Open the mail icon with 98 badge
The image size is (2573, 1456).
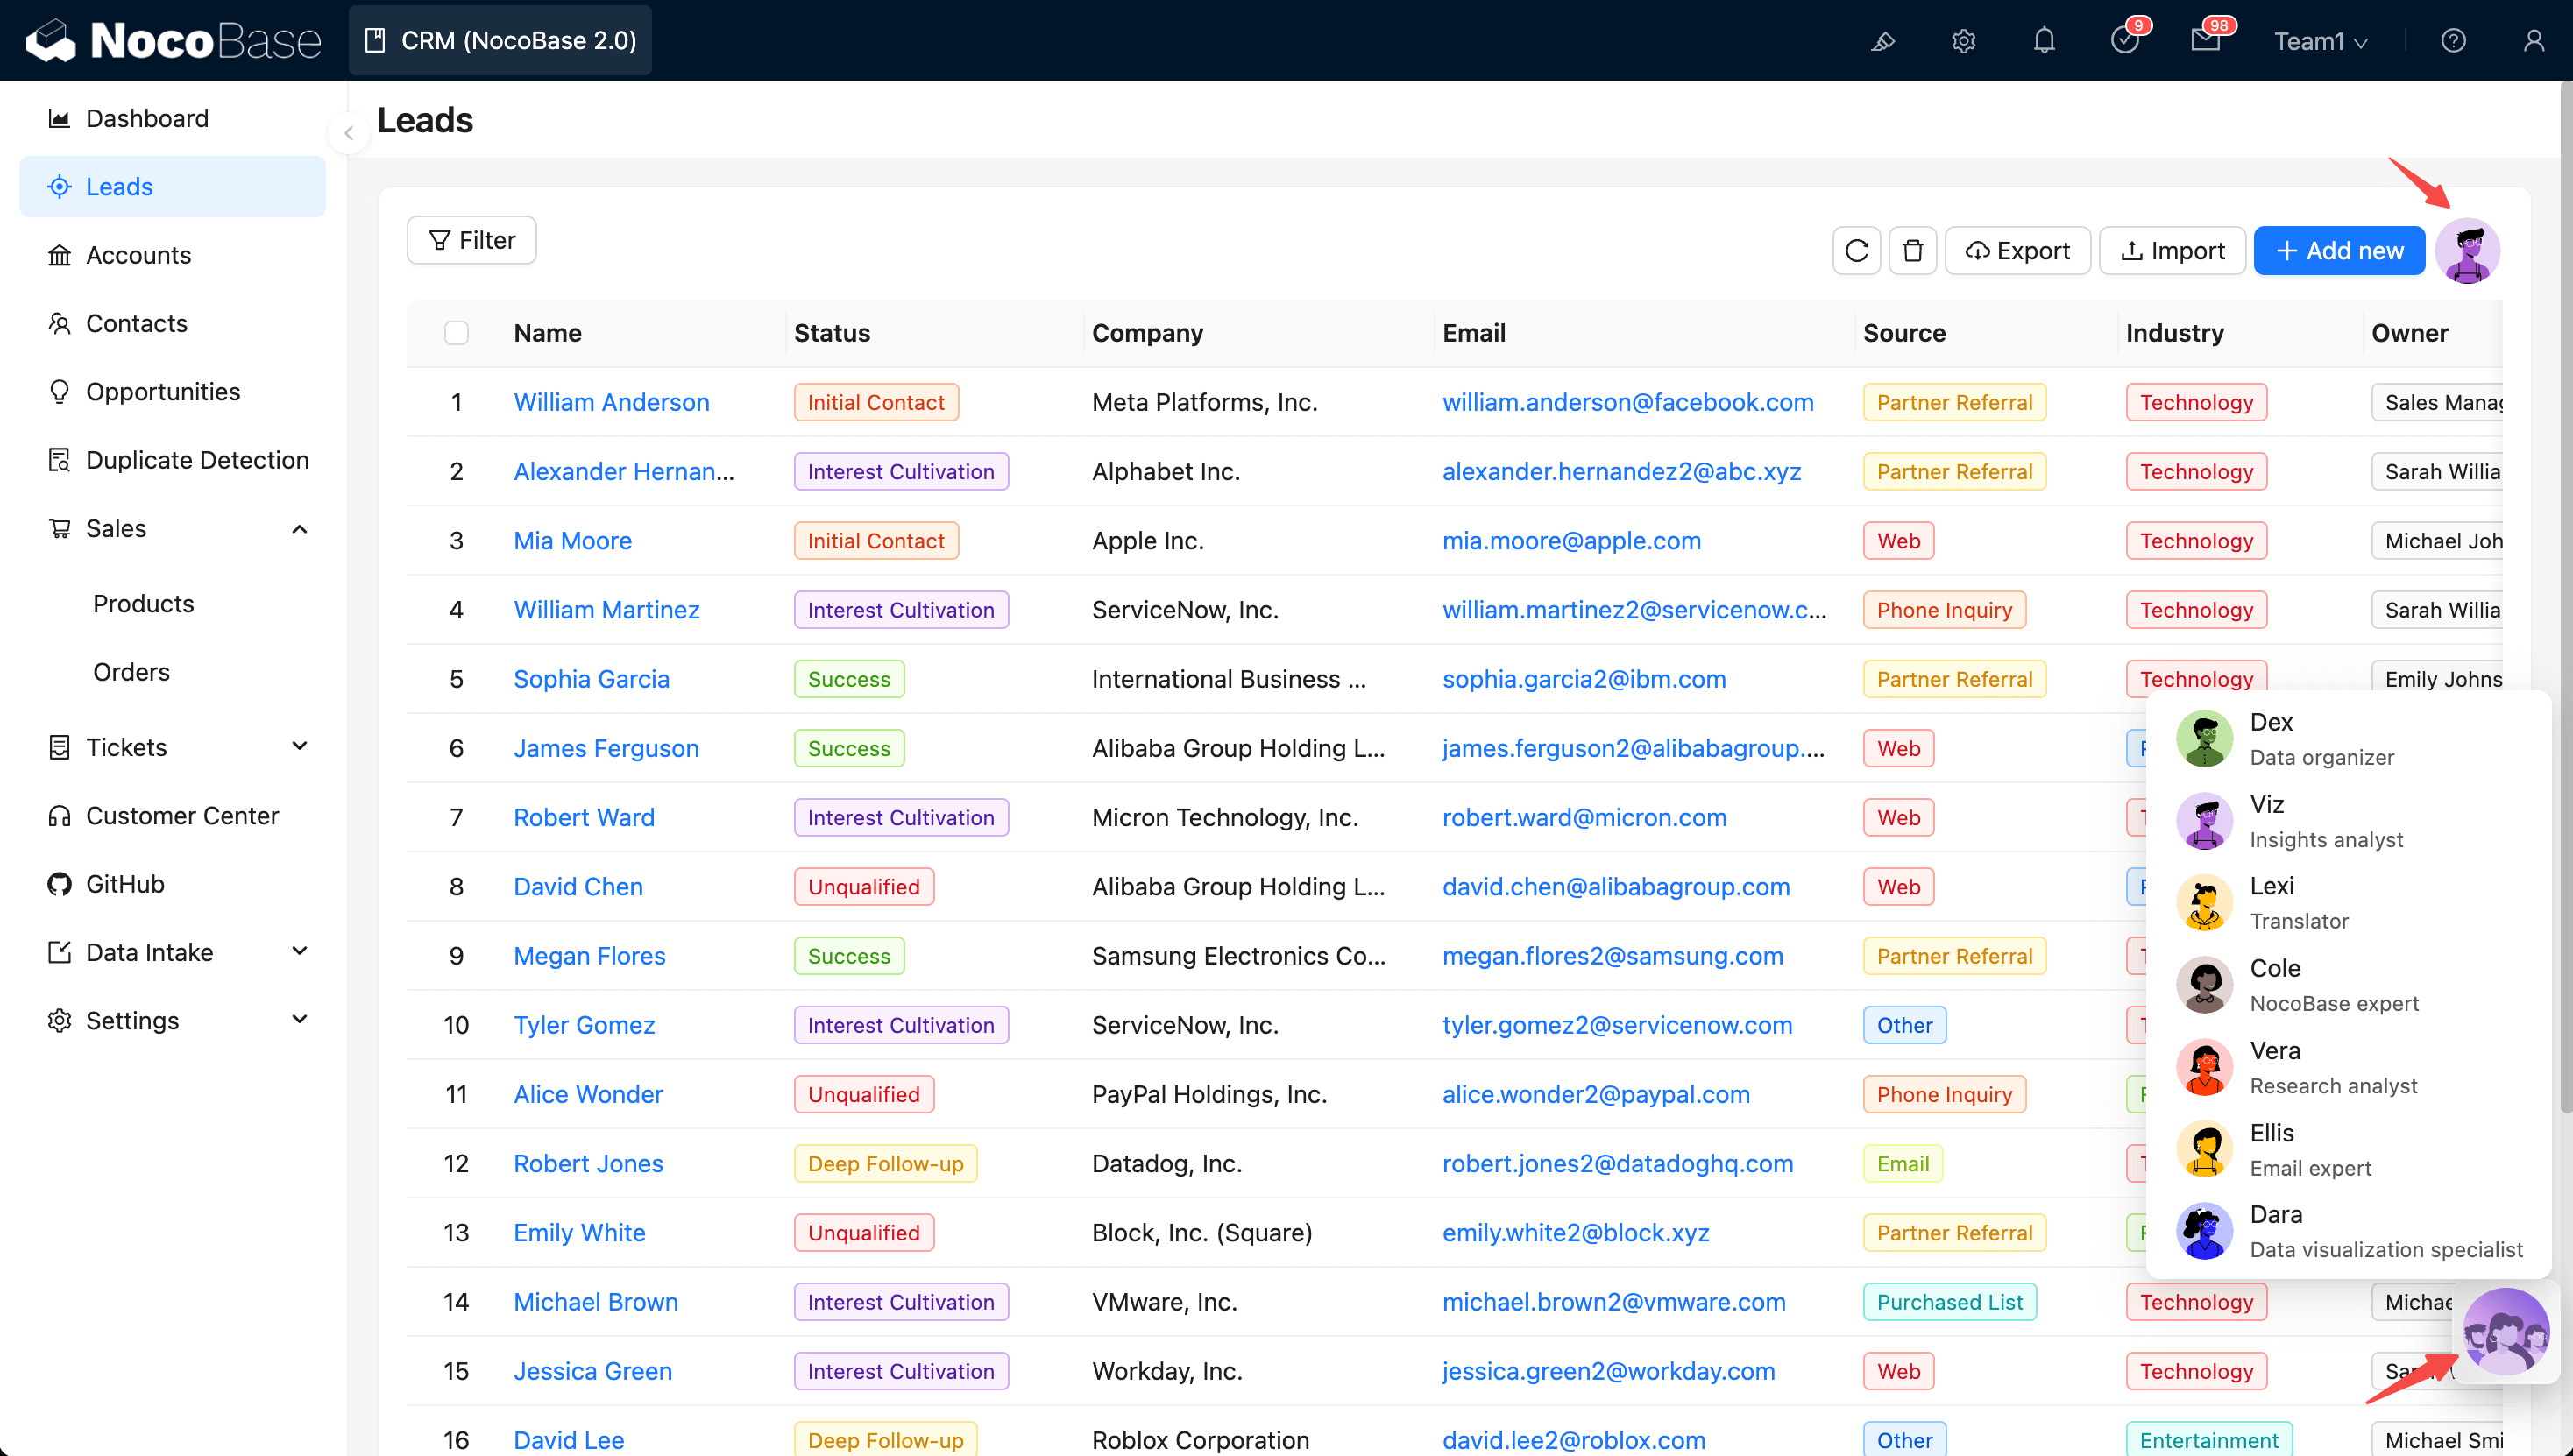(2205, 41)
